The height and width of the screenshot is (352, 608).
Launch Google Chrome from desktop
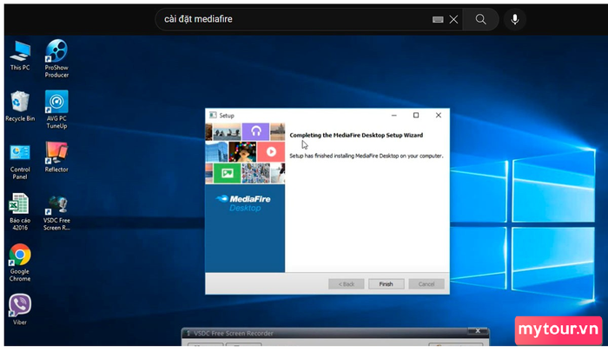20,262
